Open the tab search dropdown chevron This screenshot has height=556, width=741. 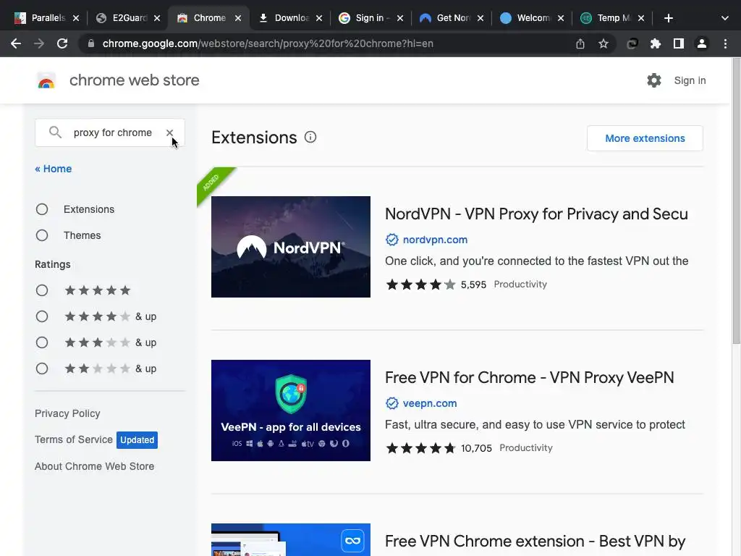coord(725,18)
